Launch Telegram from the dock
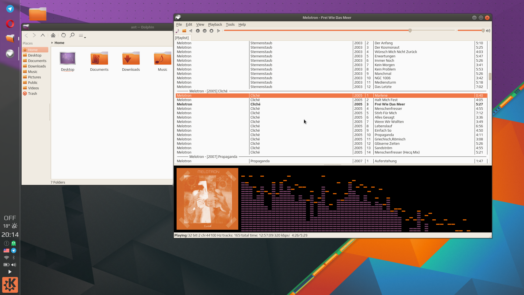This screenshot has height=295, width=524. pyautogui.click(x=10, y=9)
